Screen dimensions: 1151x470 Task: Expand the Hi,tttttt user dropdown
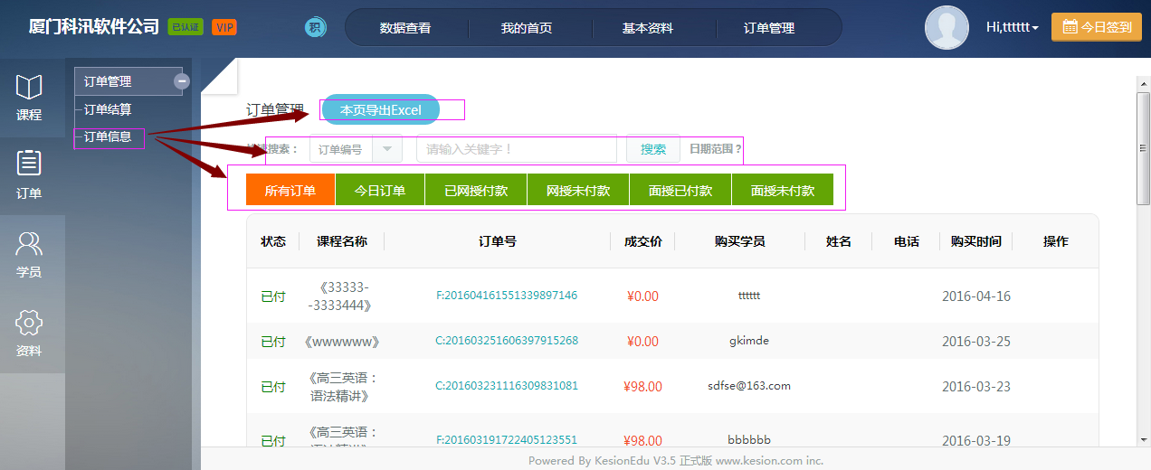coord(1012,27)
